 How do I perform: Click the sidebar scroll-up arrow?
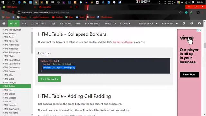(x=32, y=28)
